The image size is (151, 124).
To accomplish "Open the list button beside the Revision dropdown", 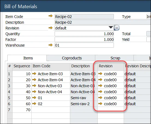I will pos(117,28).
